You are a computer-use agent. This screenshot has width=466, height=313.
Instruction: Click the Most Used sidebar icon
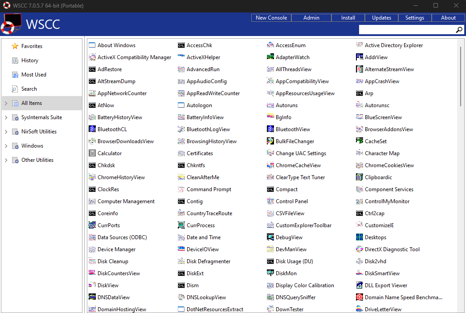pos(15,74)
